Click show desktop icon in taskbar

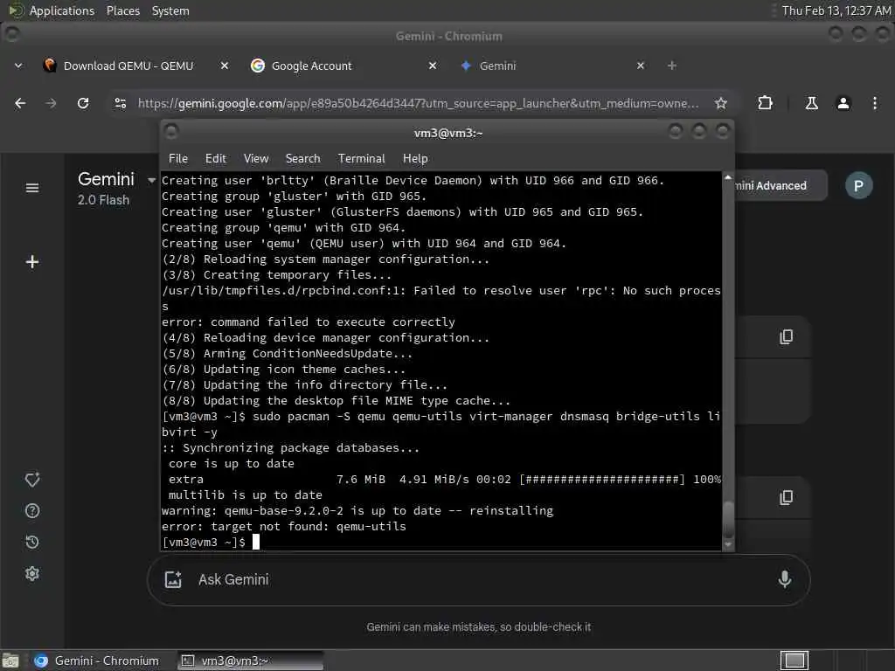[10, 661]
